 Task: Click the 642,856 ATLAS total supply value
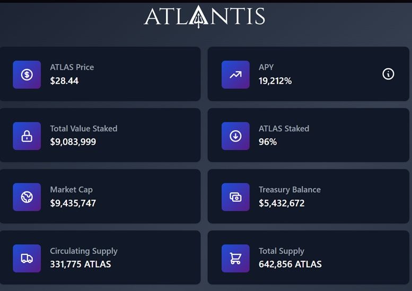[x=290, y=264]
